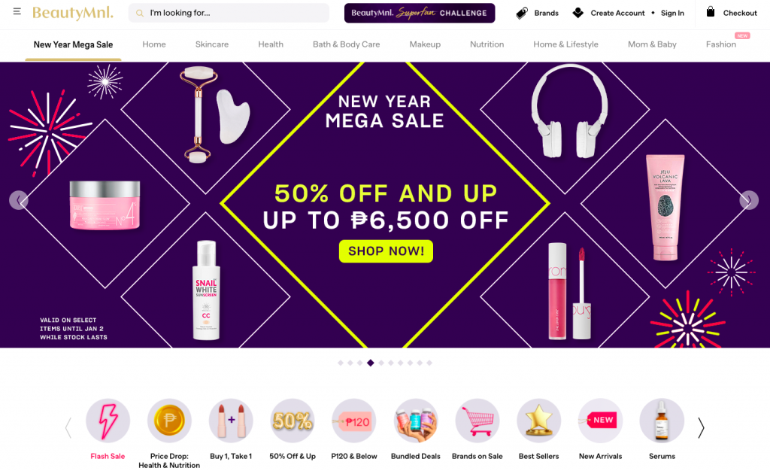Open the hamburger menu icon
770x471 pixels.
17,11
